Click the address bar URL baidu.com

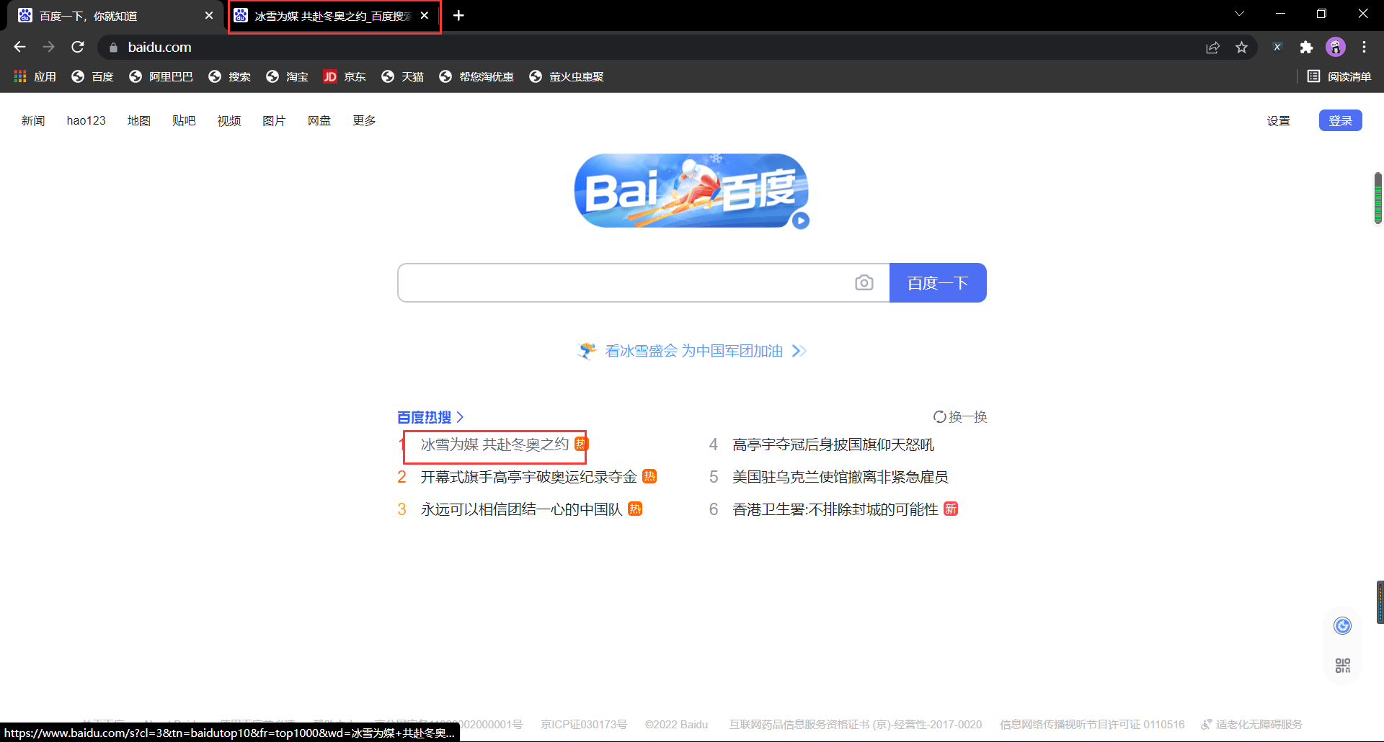159,47
